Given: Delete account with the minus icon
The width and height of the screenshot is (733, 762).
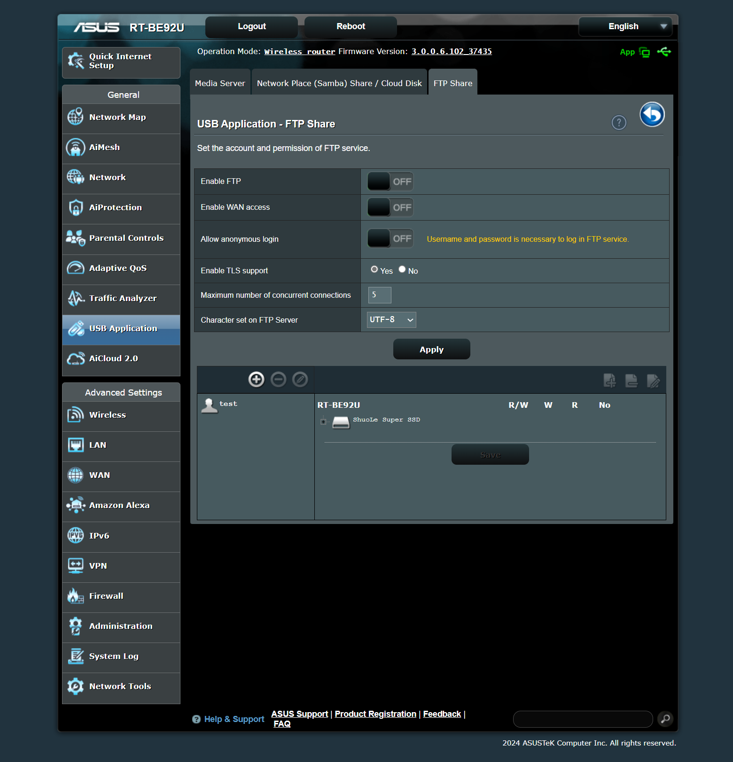Looking at the screenshot, I should click(x=278, y=379).
